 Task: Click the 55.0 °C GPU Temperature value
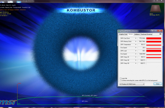[x=142, y=45]
